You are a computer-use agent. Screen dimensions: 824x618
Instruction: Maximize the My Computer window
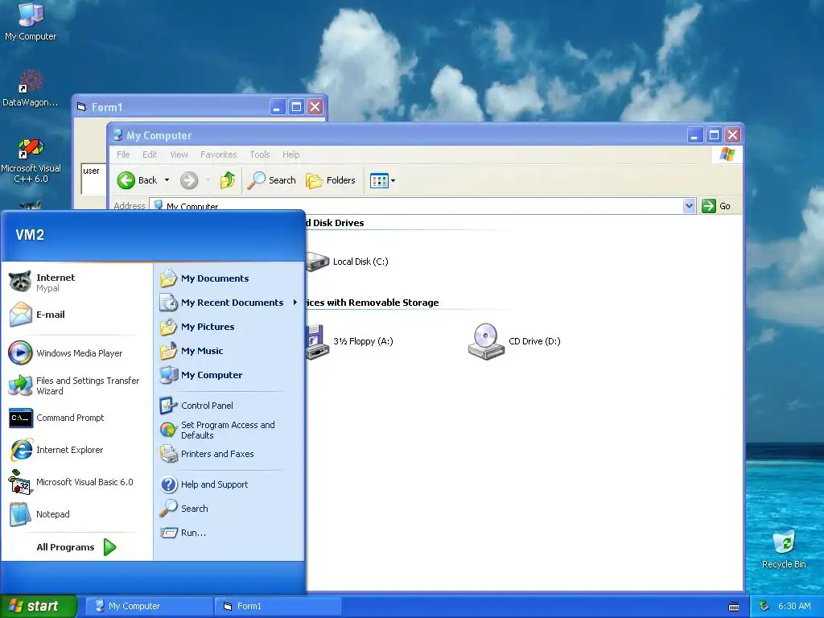(714, 135)
